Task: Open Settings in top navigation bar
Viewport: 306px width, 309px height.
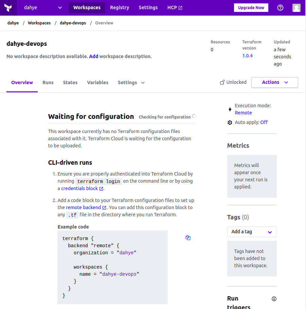Action: coord(148,8)
